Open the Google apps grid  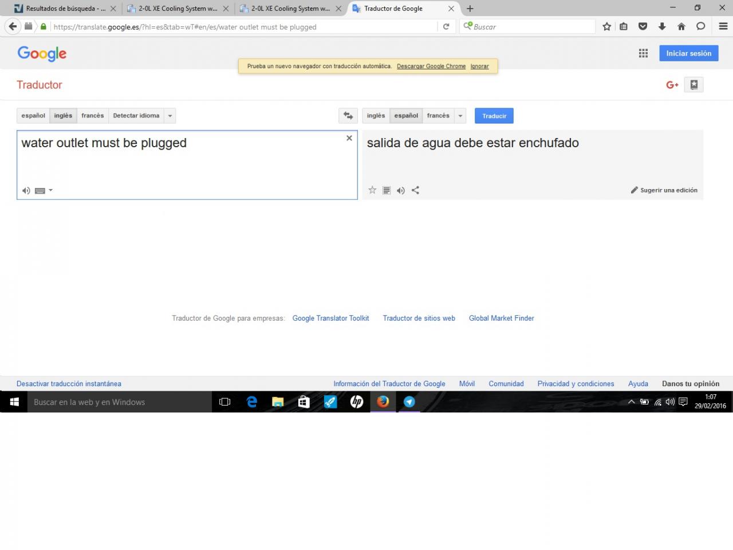click(643, 53)
